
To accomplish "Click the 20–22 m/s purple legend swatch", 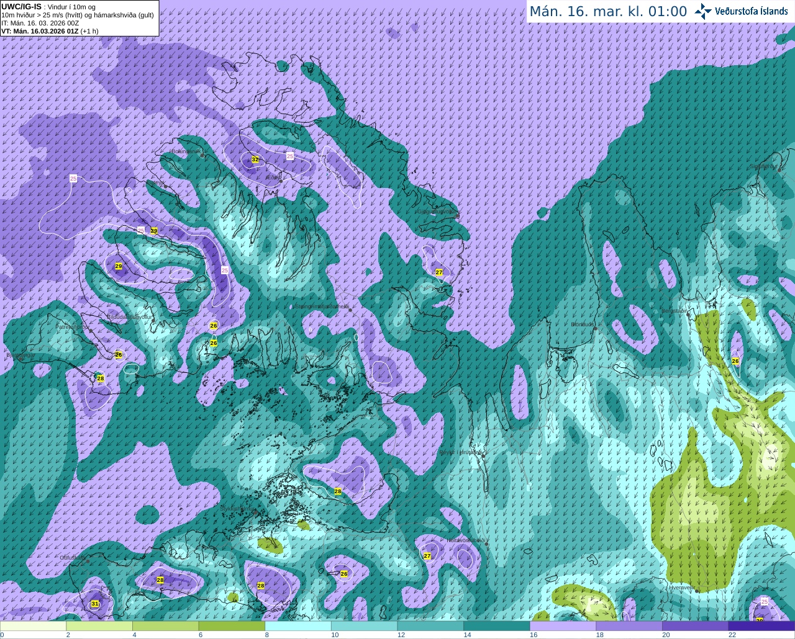I will click(695, 626).
